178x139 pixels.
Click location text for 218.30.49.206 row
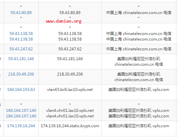click(x=139, y=77)
